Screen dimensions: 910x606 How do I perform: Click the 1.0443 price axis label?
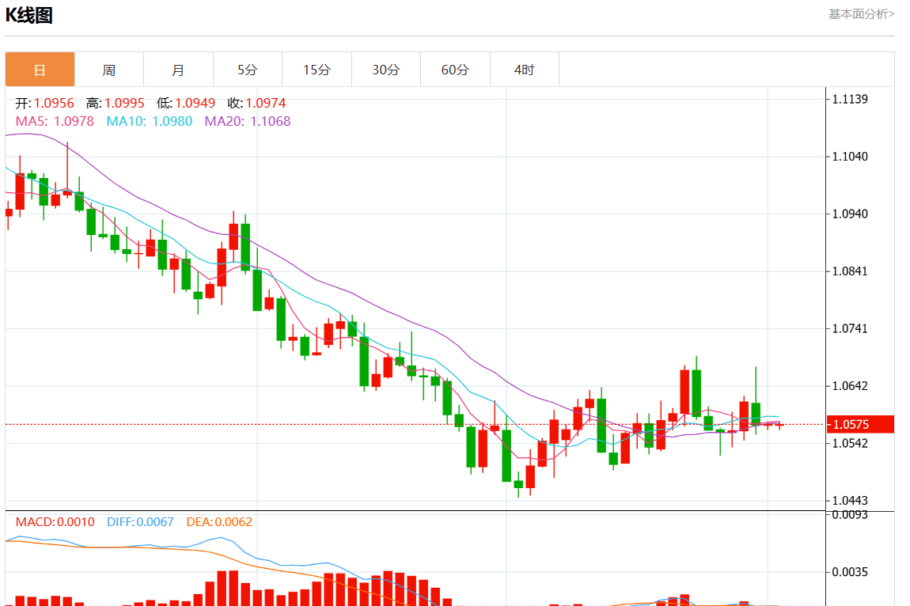pos(850,501)
